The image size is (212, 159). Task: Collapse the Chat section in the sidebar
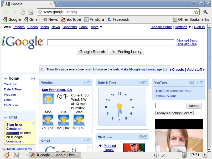click(x=6, y=117)
